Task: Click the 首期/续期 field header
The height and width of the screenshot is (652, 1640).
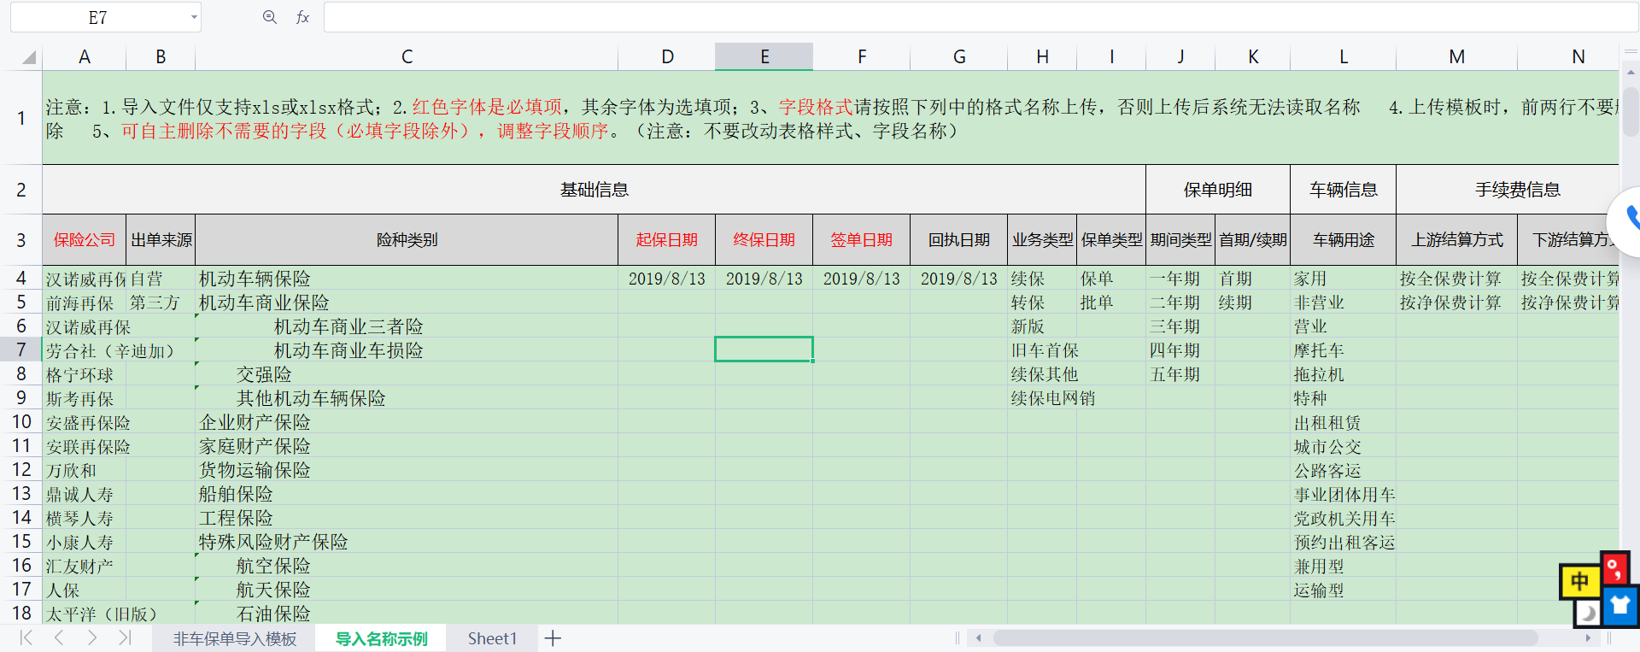Action: pos(1253,240)
